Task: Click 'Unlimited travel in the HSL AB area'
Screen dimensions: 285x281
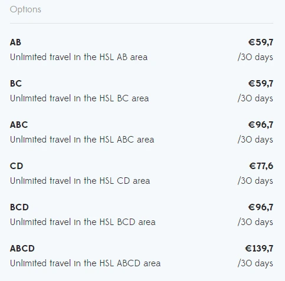Action: pyautogui.click(x=78, y=57)
